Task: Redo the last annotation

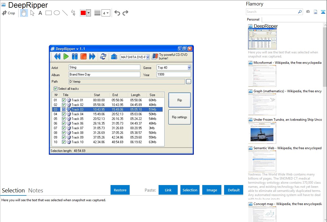Action: (125, 13)
